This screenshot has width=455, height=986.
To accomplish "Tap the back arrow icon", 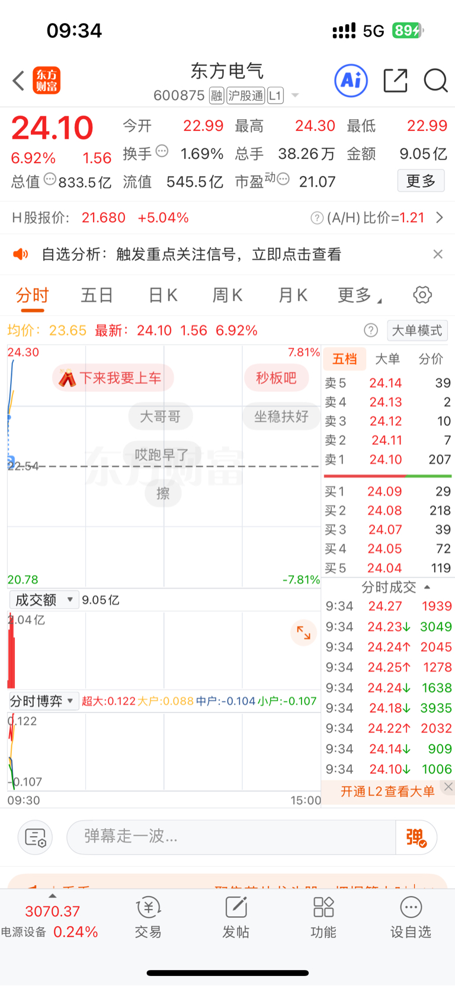I will (18, 81).
